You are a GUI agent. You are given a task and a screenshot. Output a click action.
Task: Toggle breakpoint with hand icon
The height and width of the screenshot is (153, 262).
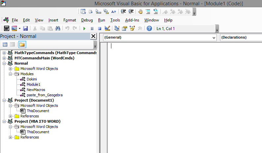140,12
